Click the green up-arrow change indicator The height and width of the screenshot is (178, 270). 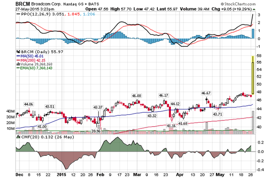254,9
